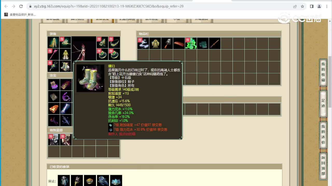
Task: Select the boots equipment icon under the cursor
Action: click(65, 66)
